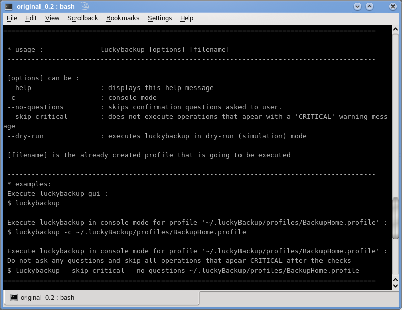Click the 'luckybackup [options] [filename]' usage text

point(165,50)
